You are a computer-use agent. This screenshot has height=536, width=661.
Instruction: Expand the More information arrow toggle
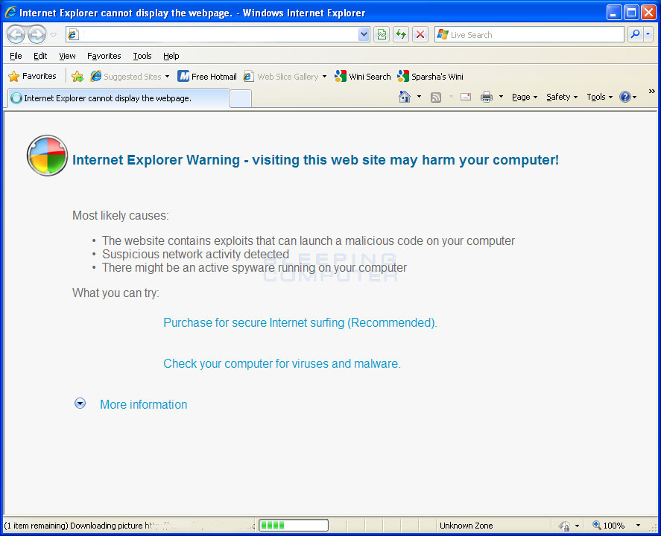[80, 403]
